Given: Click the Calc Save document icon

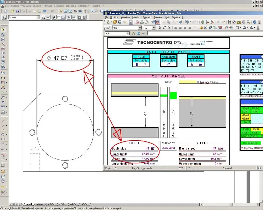Looking at the screenshot, I should click(120, 22).
